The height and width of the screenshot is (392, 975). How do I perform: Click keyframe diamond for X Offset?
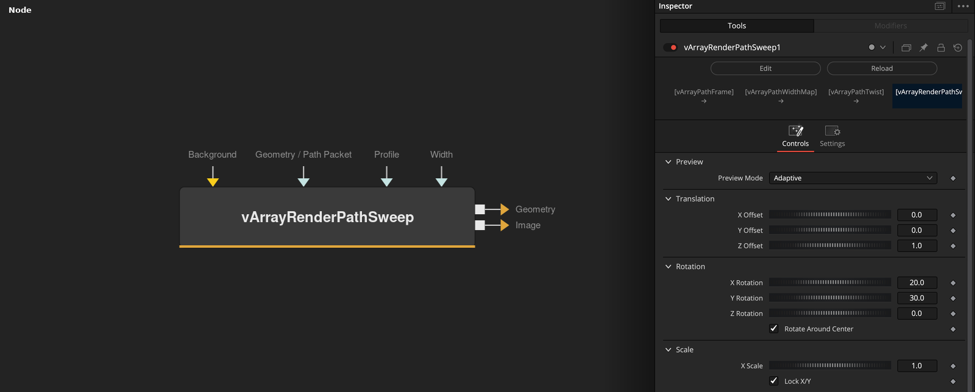[x=953, y=215]
